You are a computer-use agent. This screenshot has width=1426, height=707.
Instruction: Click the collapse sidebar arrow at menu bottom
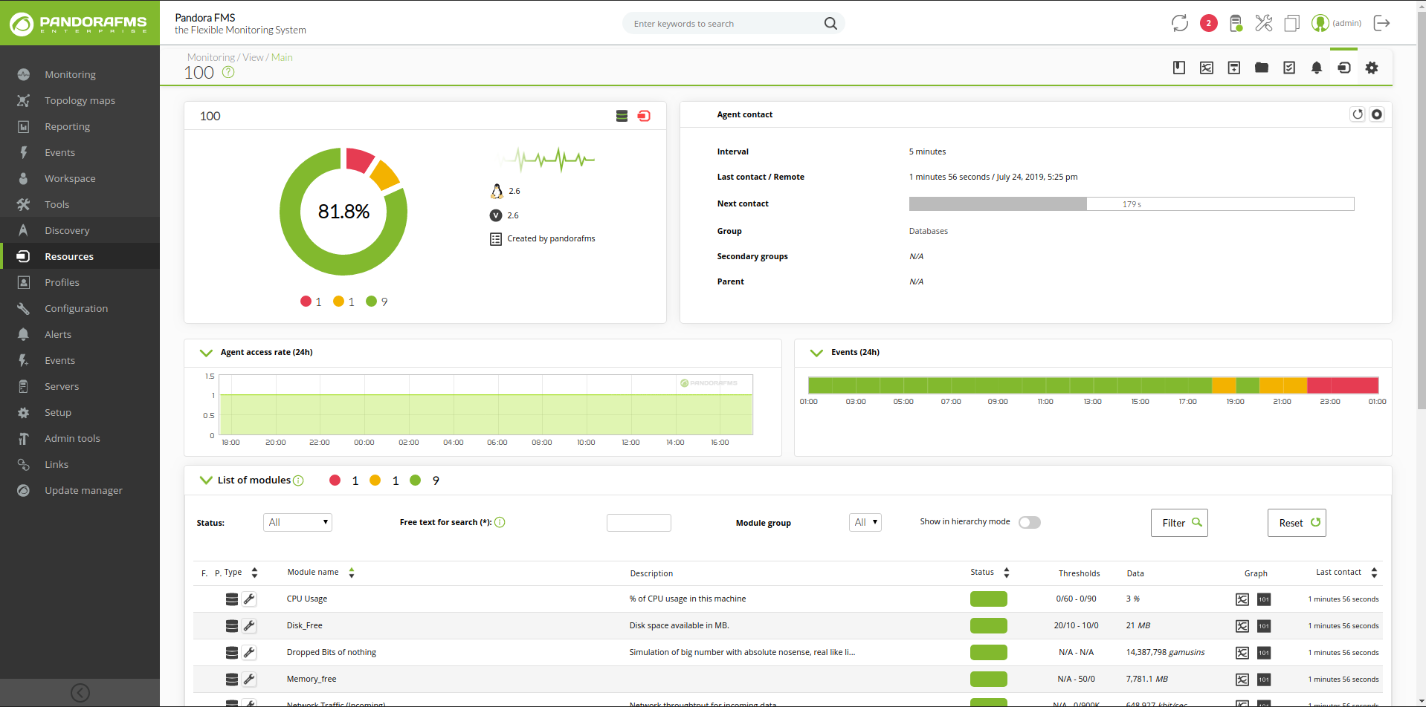(80, 693)
